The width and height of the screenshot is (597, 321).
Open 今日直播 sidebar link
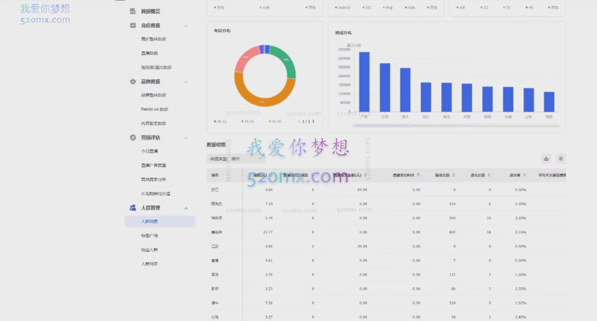[149, 151]
